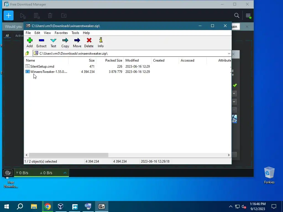Open the Tools menu

[75, 33]
